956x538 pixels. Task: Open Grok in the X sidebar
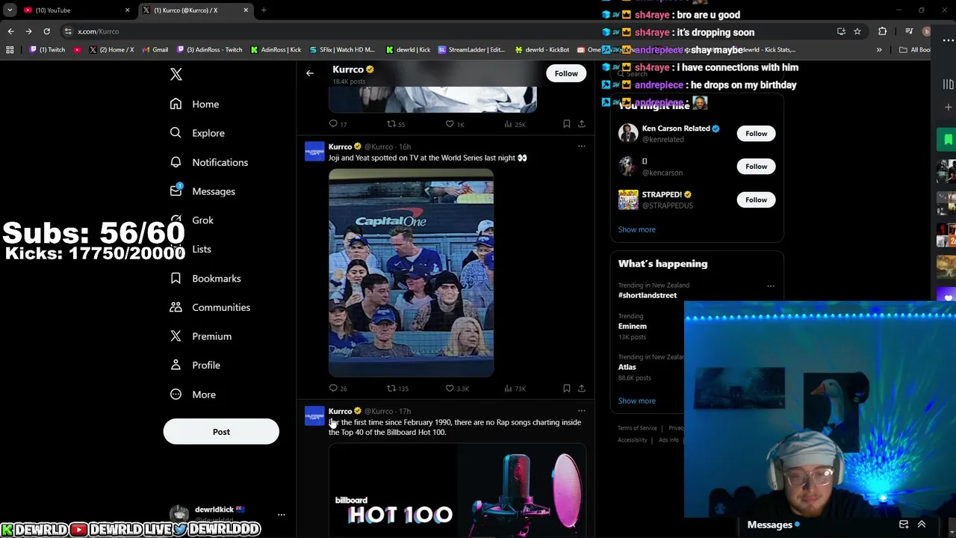coord(191,220)
